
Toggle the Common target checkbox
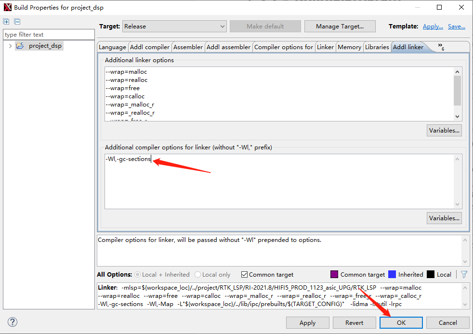coord(244,274)
